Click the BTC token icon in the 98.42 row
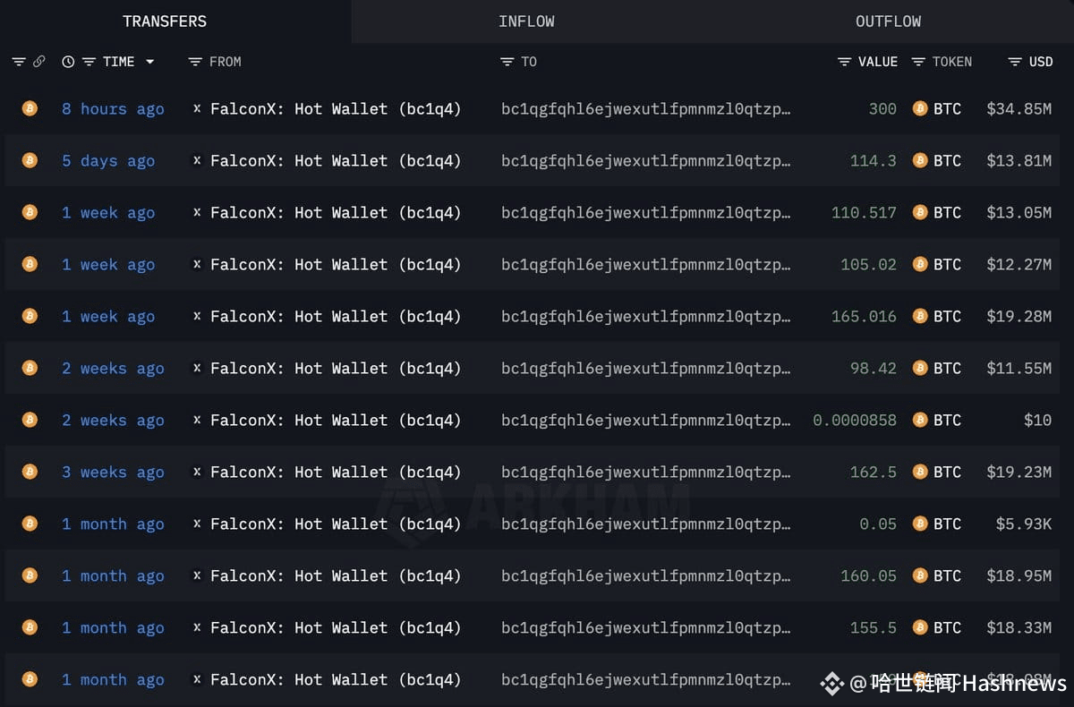The image size is (1074, 707). tap(919, 368)
